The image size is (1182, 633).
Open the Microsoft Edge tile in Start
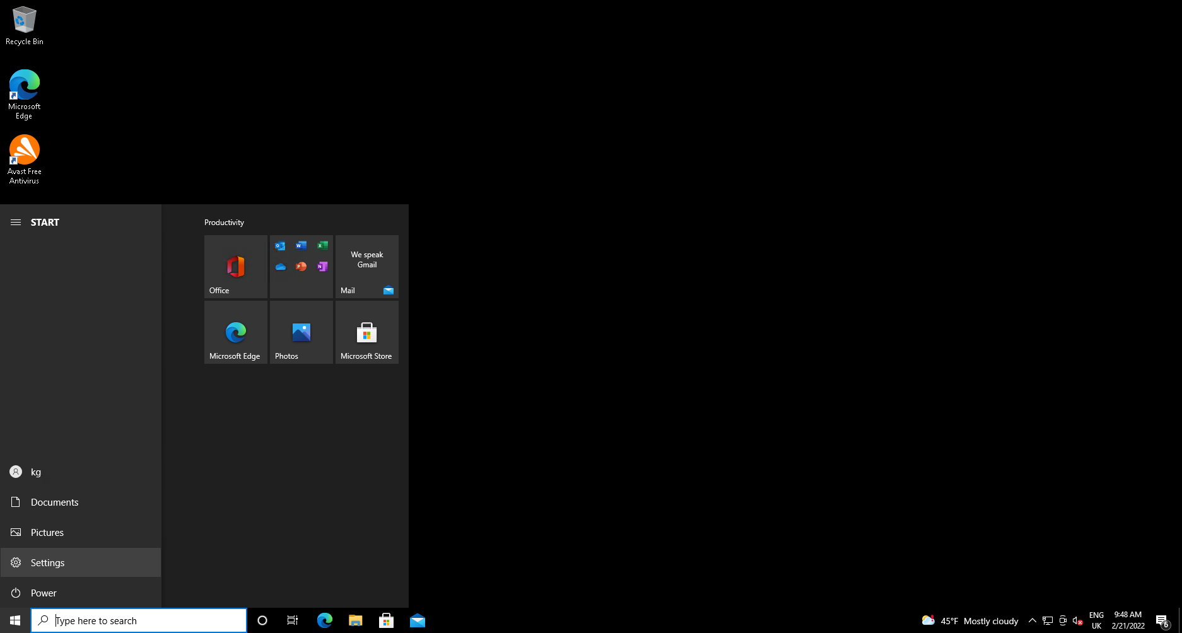(x=236, y=332)
